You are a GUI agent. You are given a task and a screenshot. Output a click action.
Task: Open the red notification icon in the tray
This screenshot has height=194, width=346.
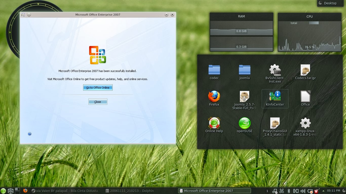(316, 191)
